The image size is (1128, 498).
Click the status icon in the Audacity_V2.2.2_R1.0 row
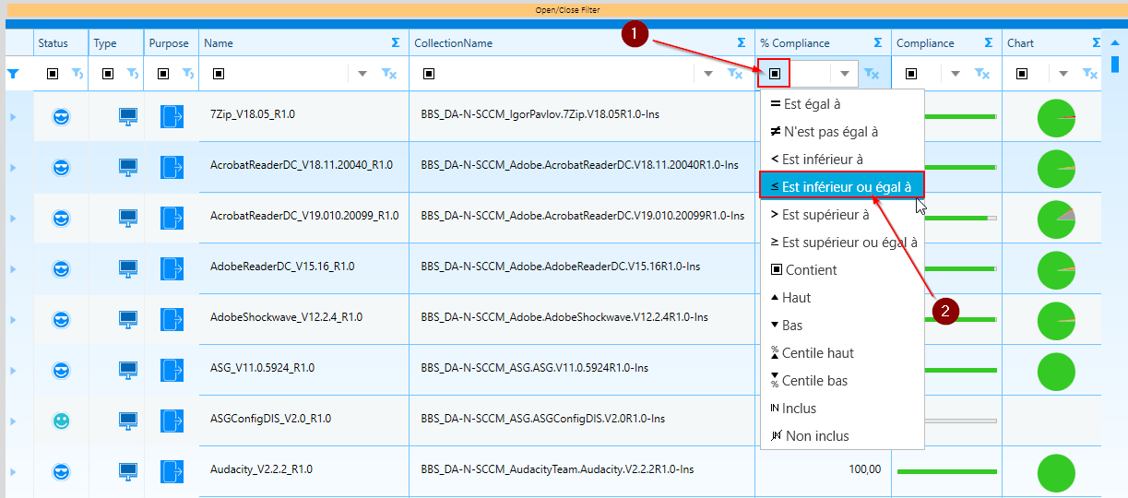coord(61,472)
